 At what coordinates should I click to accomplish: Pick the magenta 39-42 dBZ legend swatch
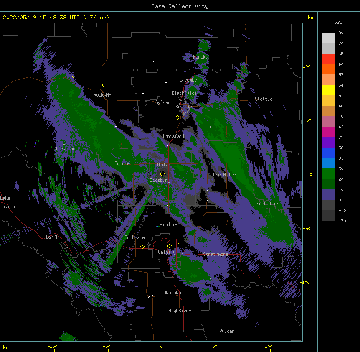tap(328, 132)
